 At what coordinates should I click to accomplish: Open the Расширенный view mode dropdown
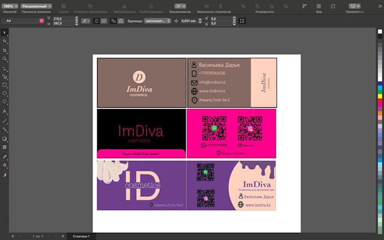coord(36,6)
